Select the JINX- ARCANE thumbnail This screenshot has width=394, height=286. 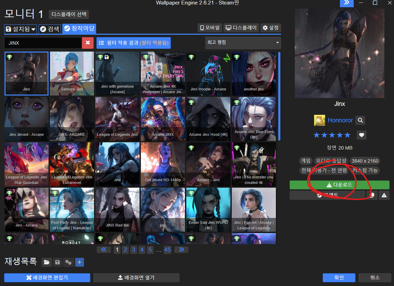tap(72, 119)
